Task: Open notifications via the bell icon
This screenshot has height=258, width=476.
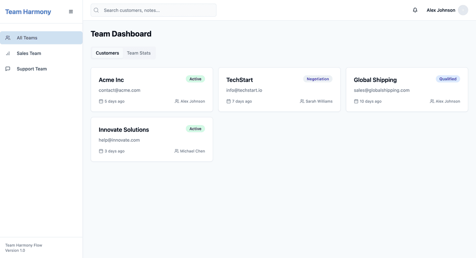Action: point(415,10)
